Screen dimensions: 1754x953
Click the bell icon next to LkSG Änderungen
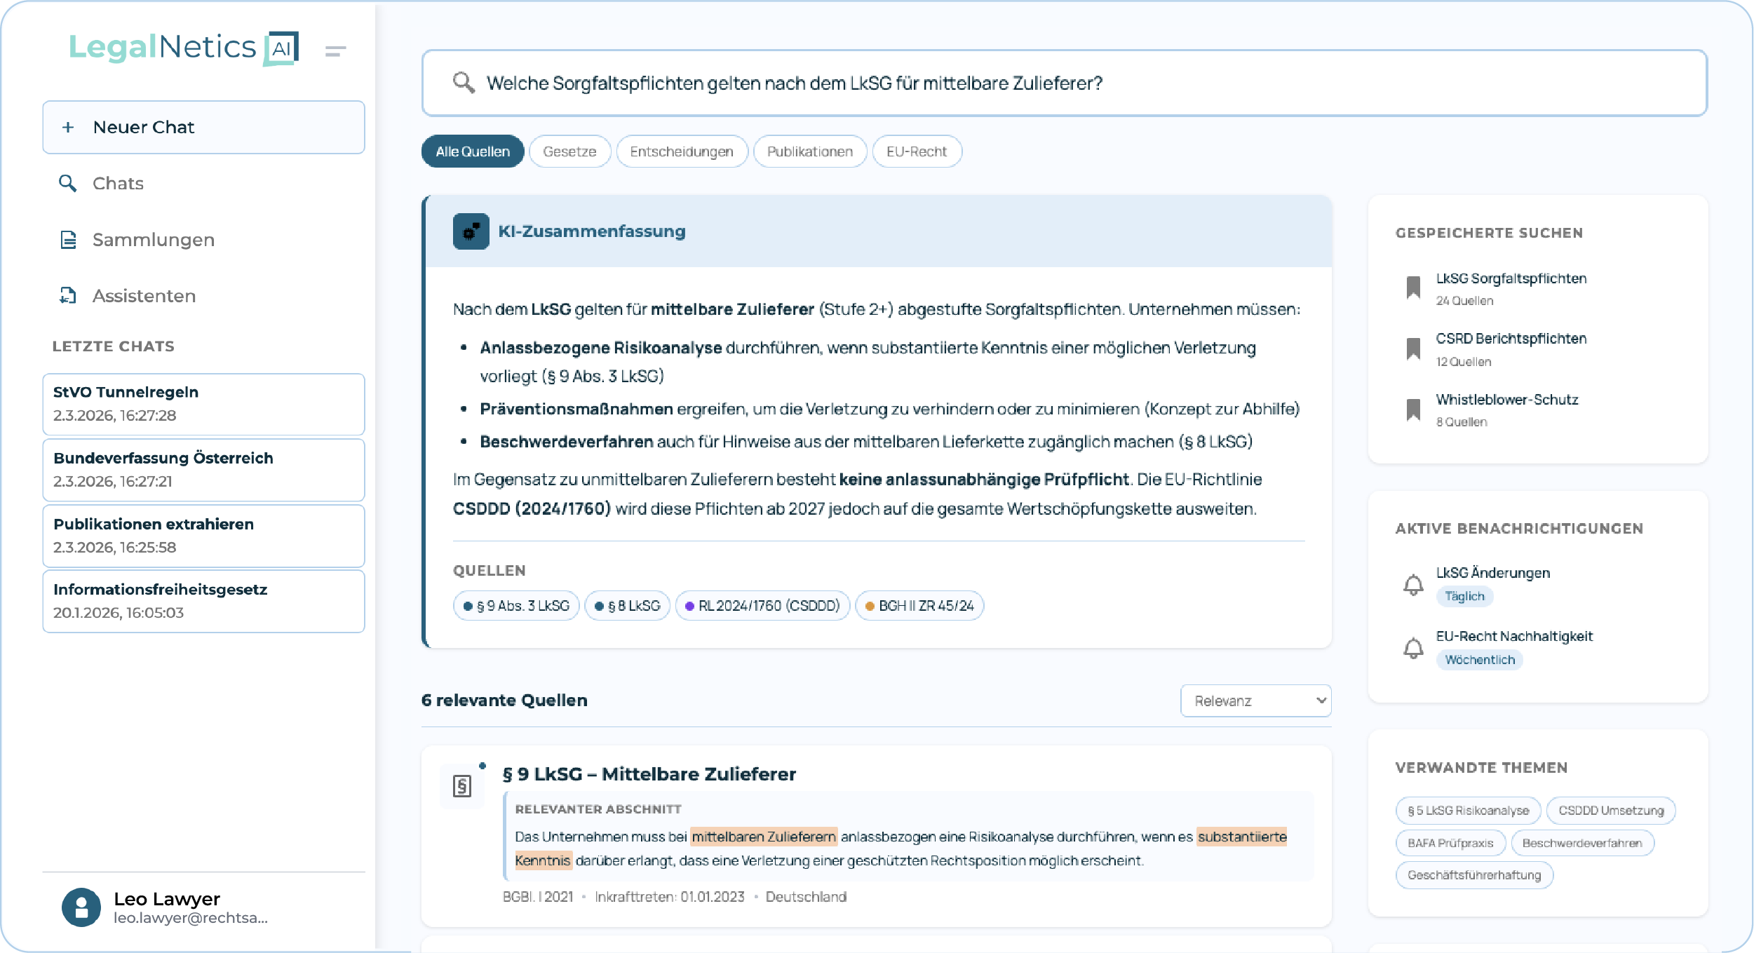pyautogui.click(x=1413, y=583)
